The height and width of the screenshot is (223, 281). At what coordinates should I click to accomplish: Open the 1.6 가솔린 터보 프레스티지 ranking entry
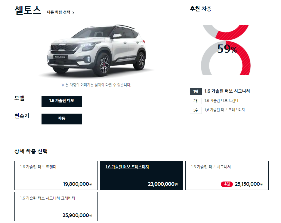coord(224,110)
